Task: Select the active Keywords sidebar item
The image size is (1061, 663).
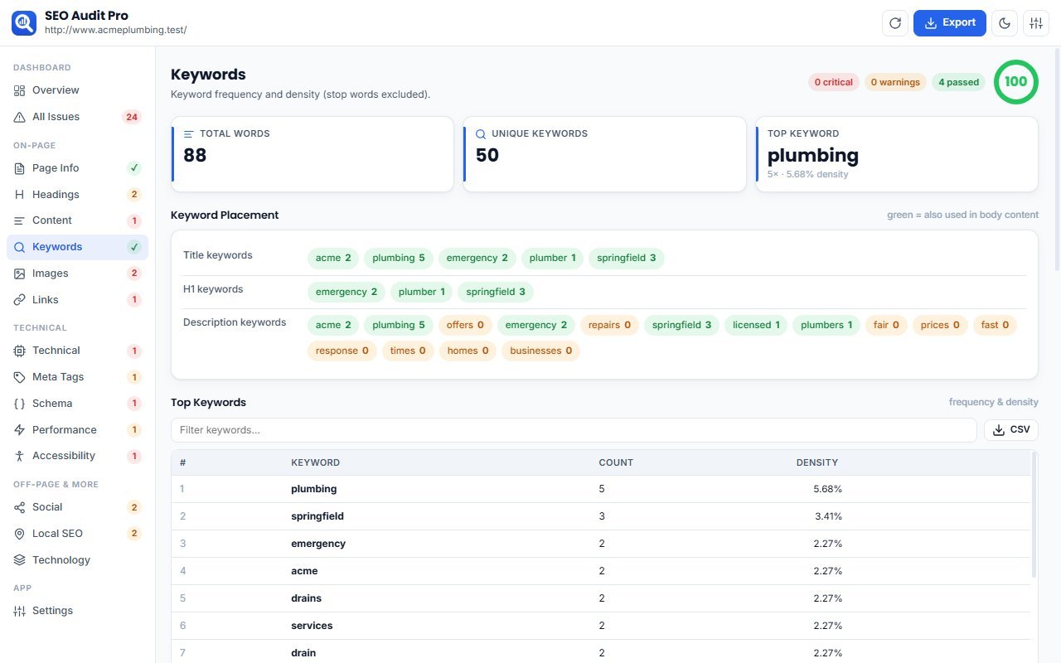Action: [78, 247]
